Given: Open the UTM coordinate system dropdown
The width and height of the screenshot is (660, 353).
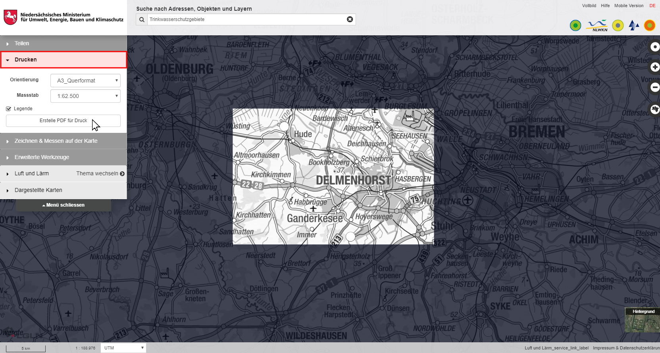Looking at the screenshot, I should click(x=123, y=348).
